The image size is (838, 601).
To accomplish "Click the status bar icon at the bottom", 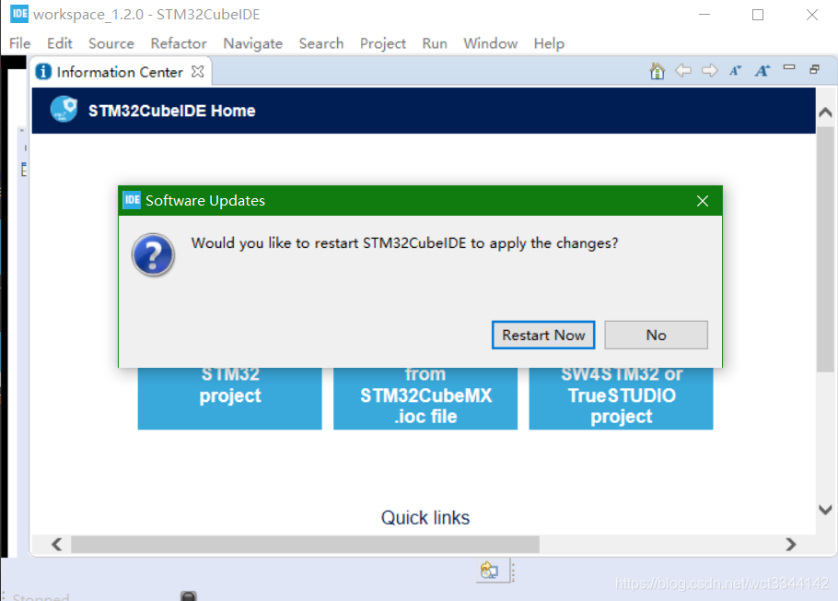I will click(489, 570).
